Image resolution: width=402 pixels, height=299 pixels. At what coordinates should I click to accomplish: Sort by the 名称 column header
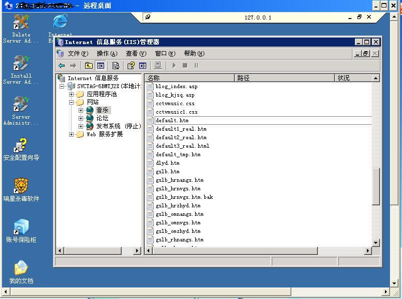coord(189,78)
